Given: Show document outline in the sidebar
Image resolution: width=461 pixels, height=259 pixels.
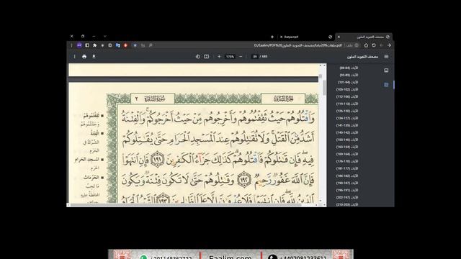Looking at the screenshot, I should (386, 85).
